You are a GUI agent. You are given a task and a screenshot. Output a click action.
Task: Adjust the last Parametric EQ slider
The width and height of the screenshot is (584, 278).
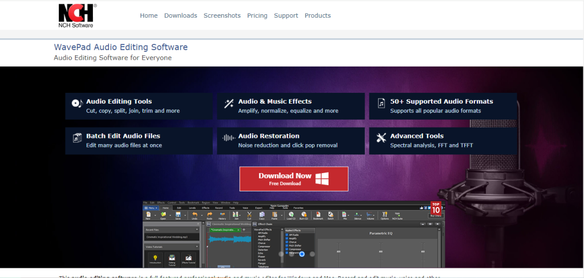pos(423,252)
